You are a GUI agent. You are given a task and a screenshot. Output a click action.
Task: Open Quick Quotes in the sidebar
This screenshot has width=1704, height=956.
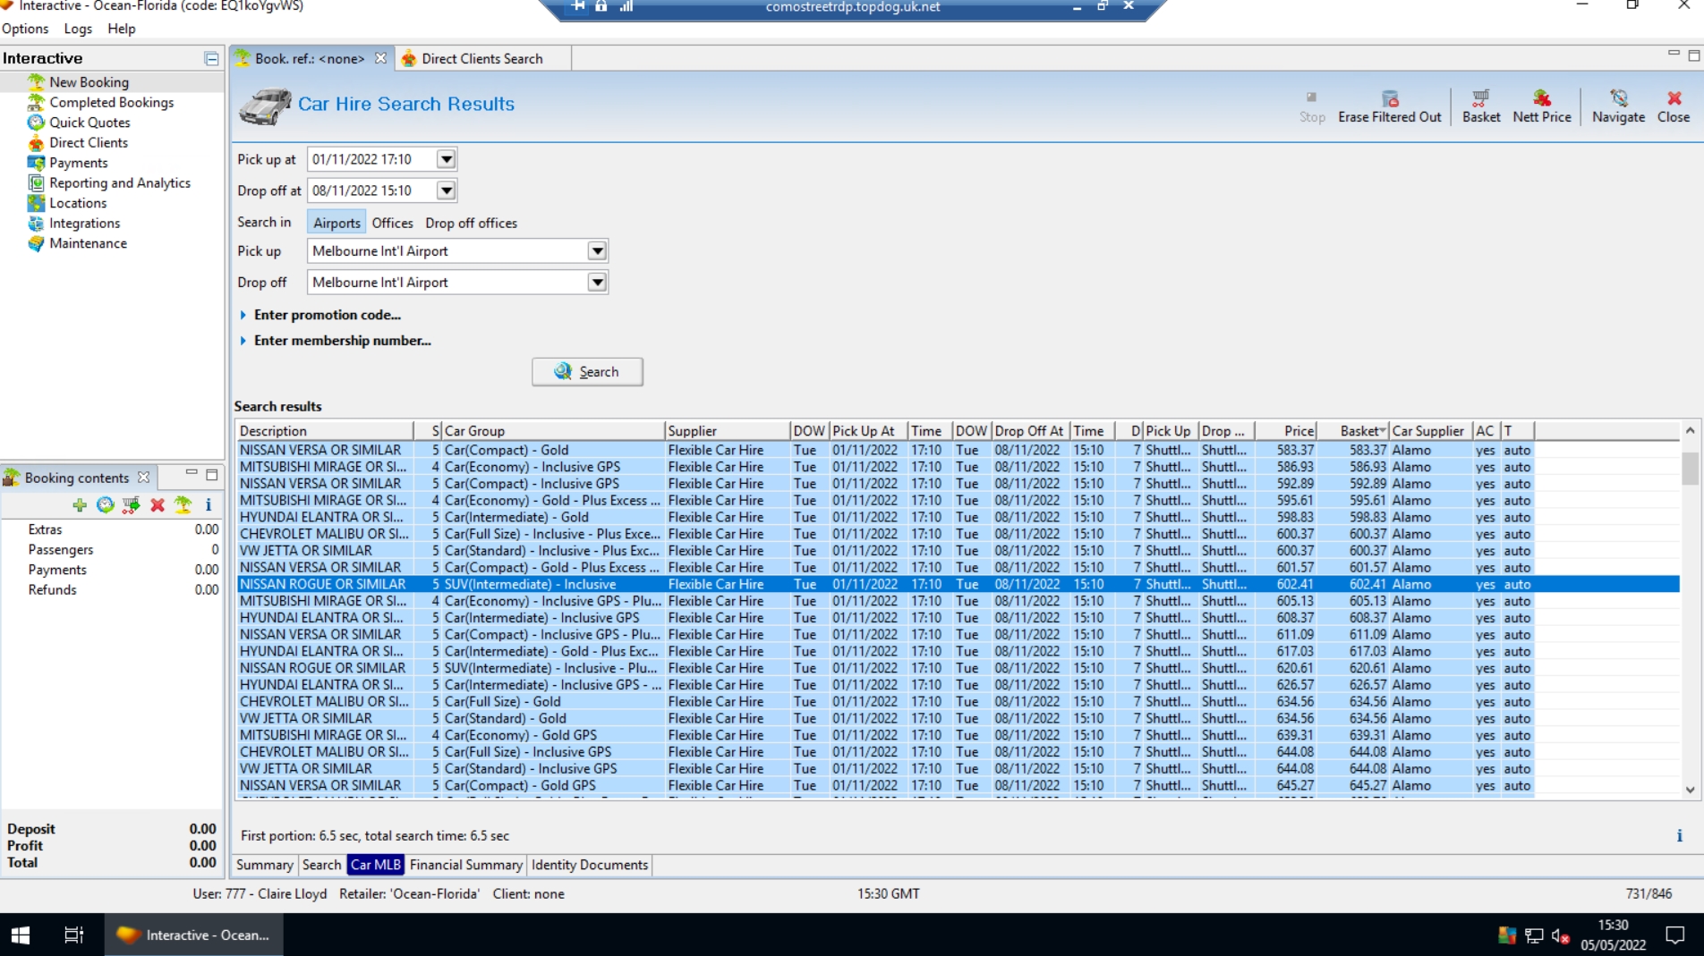(x=89, y=123)
